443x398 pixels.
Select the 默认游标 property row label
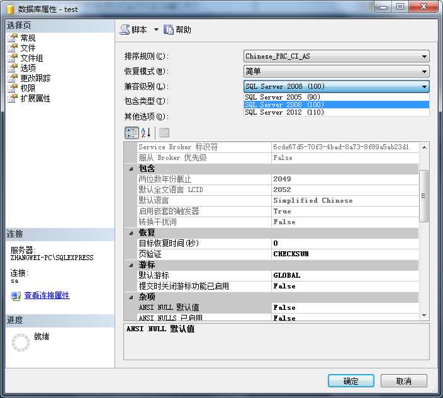(x=154, y=276)
